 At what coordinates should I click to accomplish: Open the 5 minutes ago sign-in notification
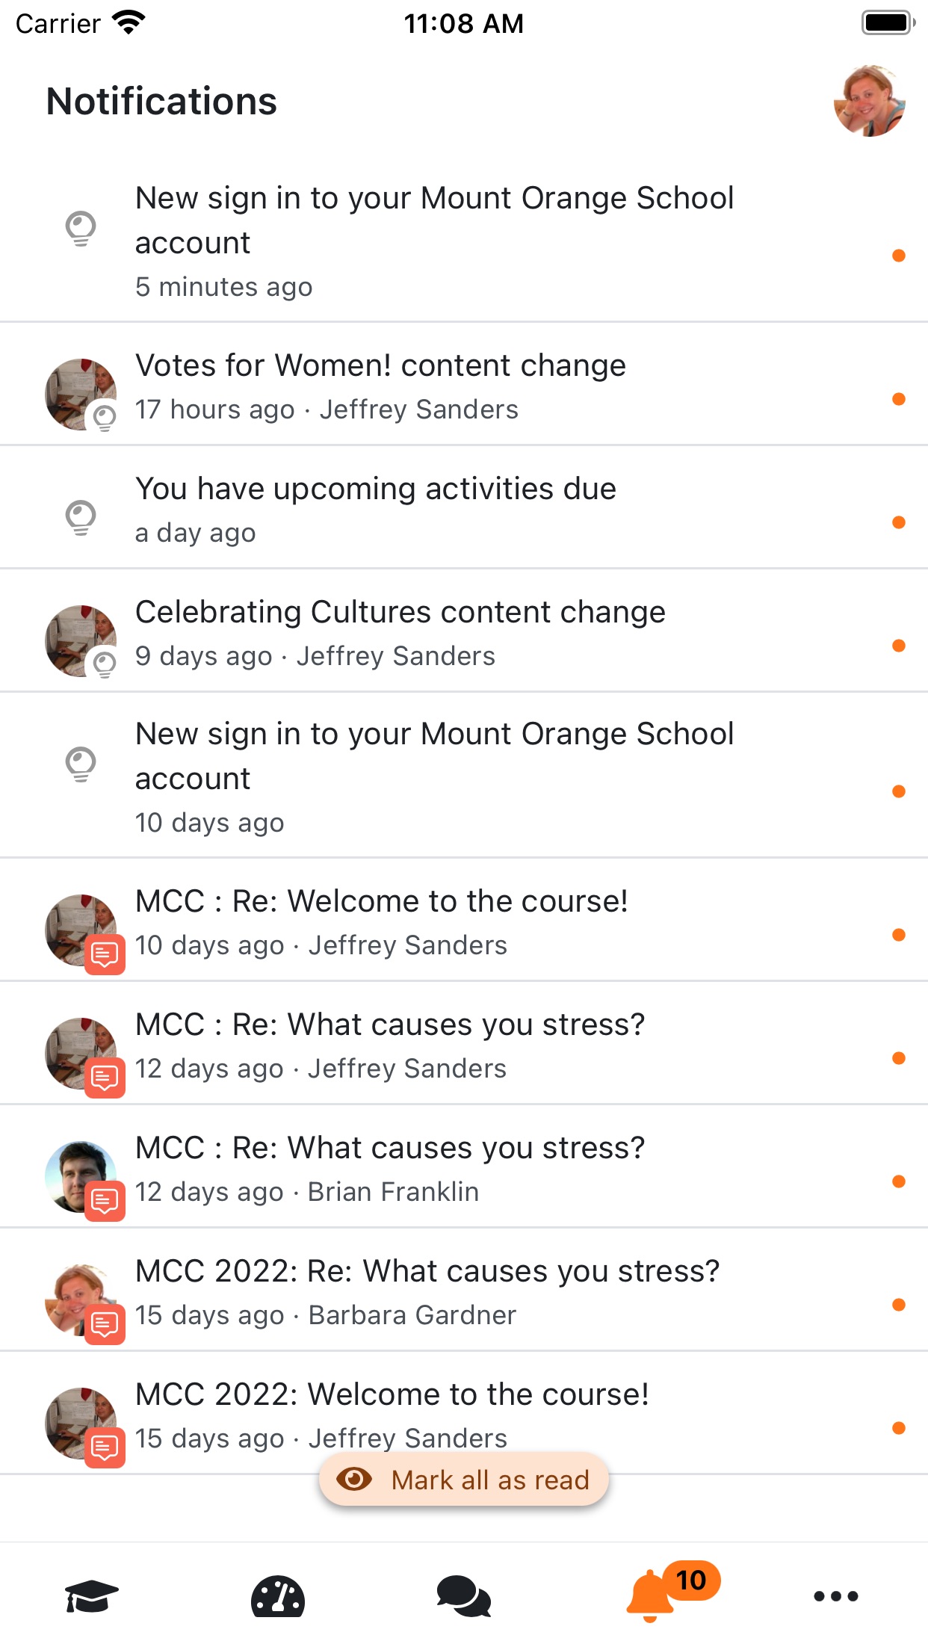[x=433, y=241]
